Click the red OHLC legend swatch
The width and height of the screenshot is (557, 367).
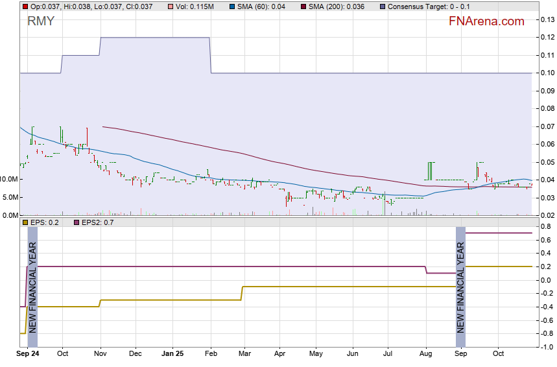[25, 6]
